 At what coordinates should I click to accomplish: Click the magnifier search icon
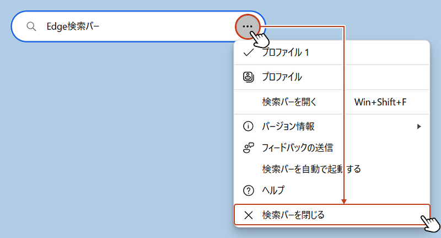click(x=31, y=27)
